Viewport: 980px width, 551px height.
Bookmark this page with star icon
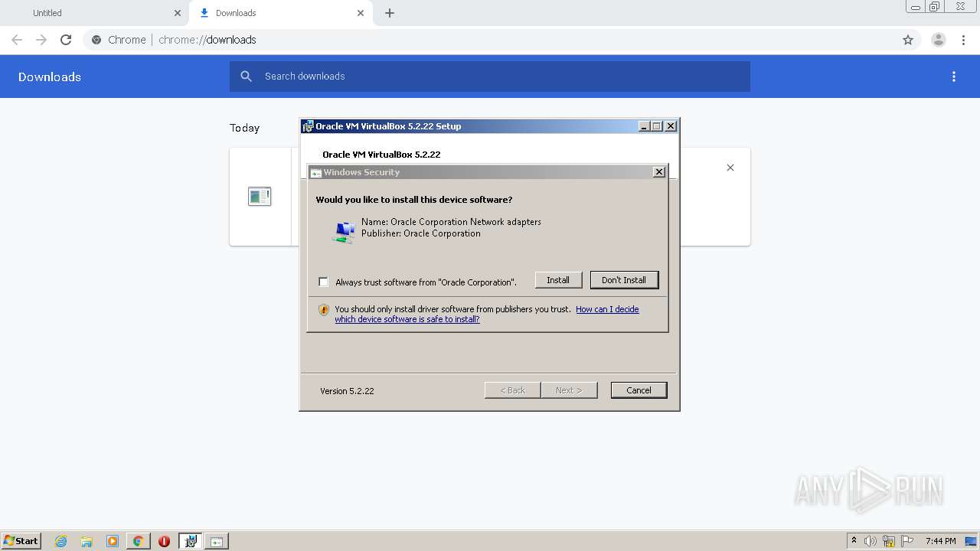pyautogui.click(x=908, y=40)
